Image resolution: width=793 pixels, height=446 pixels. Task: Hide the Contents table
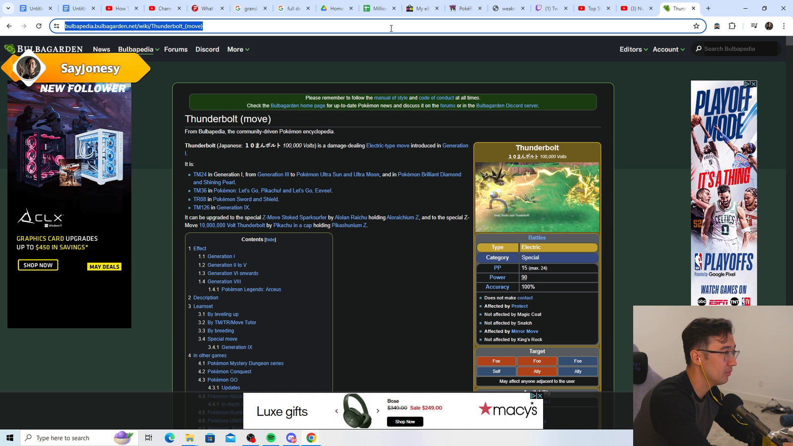(x=270, y=240)
